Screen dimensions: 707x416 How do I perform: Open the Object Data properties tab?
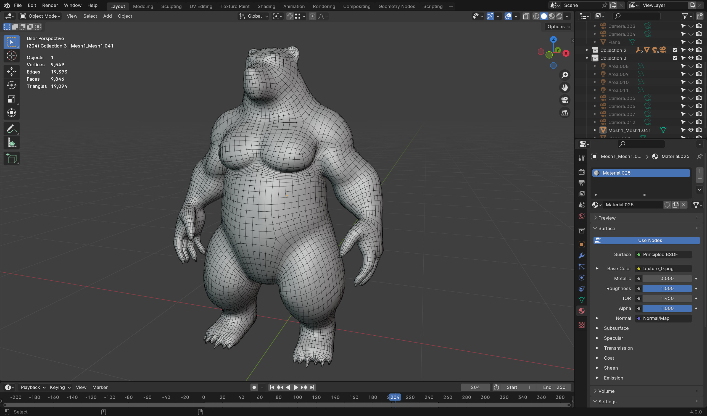(x=582, y=299)
